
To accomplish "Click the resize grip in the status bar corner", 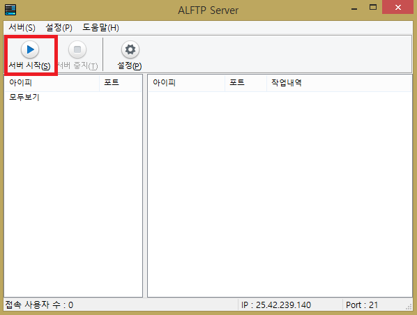I will pyautogui.click(x=409, y=307).
